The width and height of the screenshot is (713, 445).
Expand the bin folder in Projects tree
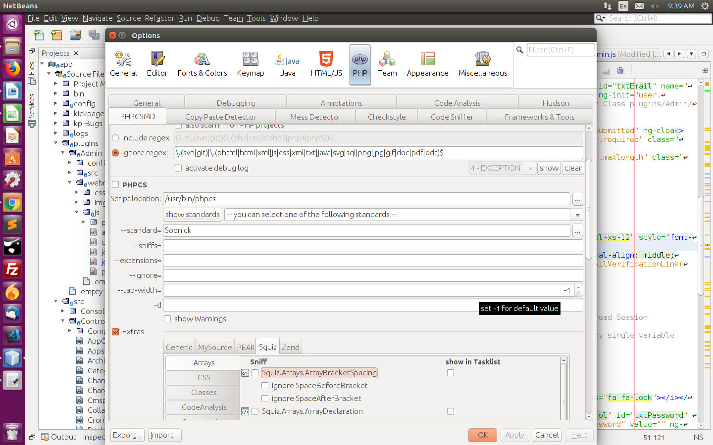pyautogui.click(x=56, y=93)
